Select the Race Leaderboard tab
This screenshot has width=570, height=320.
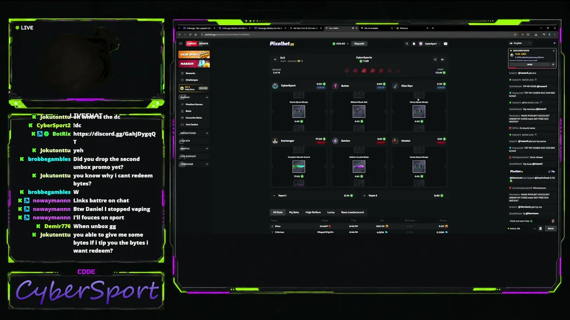point(352,212)
